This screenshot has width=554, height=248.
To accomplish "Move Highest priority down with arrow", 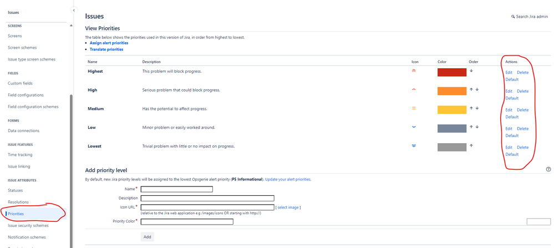I will point(471,70).
